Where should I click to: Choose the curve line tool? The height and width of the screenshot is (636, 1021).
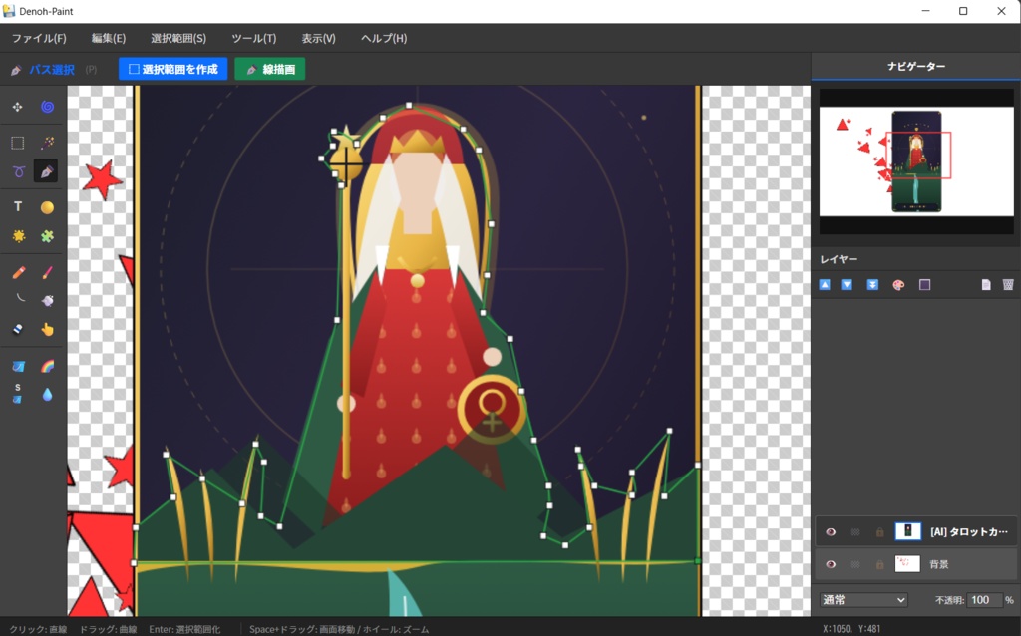click(21, 299)
